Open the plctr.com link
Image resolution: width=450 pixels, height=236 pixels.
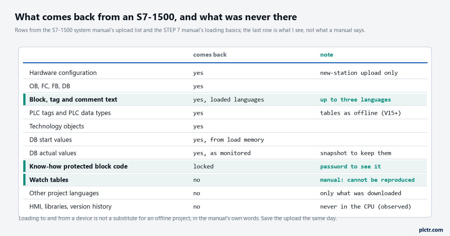click(431, 230)
